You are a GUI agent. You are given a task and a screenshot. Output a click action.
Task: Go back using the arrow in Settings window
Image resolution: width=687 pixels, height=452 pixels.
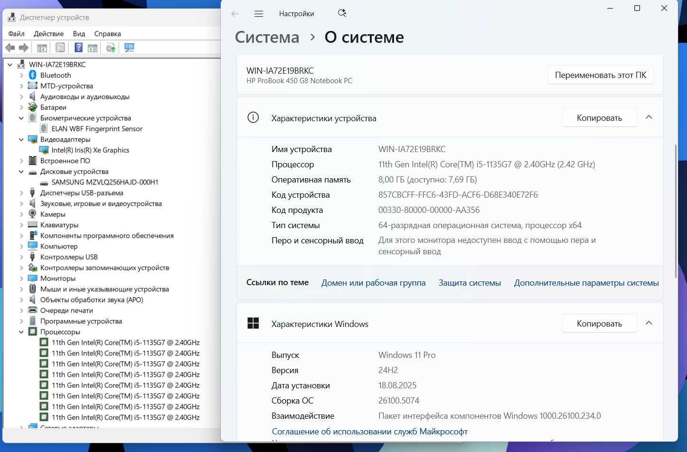coord(235,14)
